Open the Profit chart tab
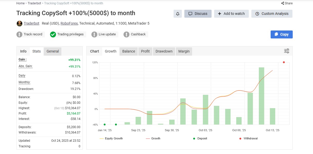 point(145,51)
